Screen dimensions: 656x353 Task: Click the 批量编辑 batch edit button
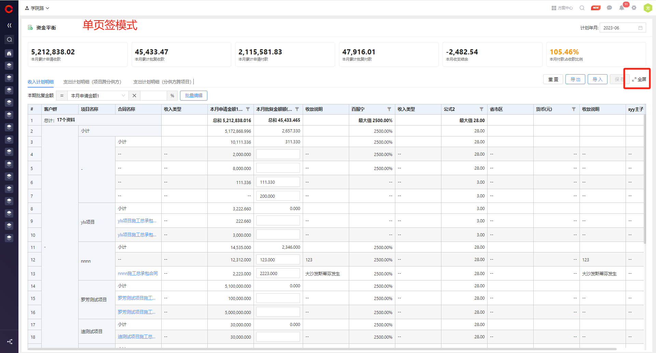click(193, 96)
